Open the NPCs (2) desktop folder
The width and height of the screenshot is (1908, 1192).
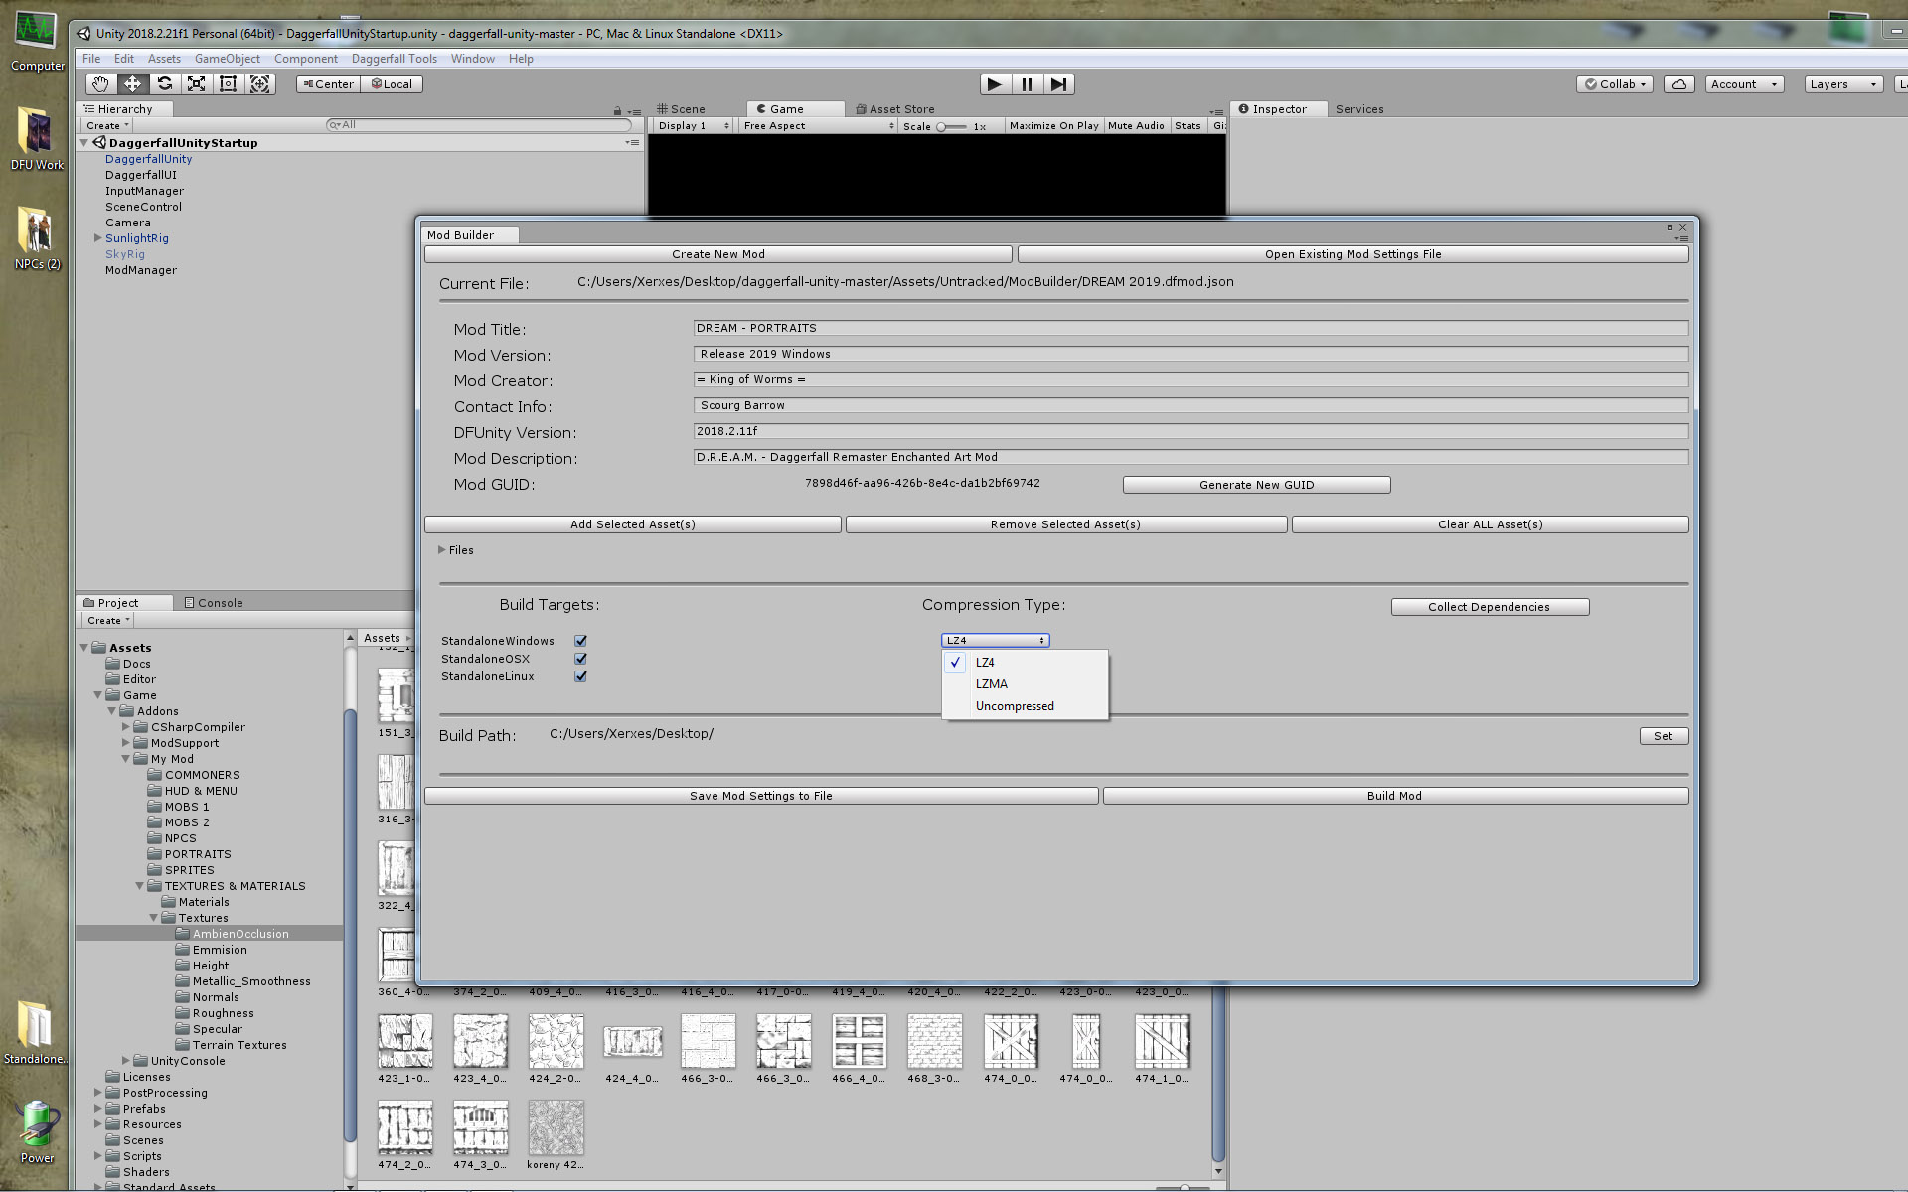(37, 238)
